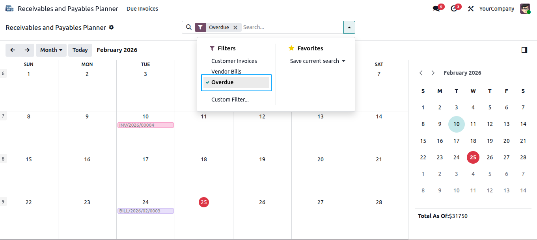Collapse the search options toggle arrow
Image resolution: width=537 pixels, height=240 pixels.
349,27
